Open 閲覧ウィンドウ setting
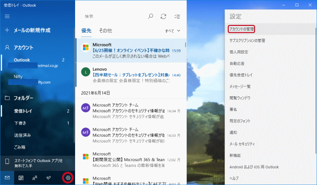This screenshot has width=317, height=185. click(270, 98)
